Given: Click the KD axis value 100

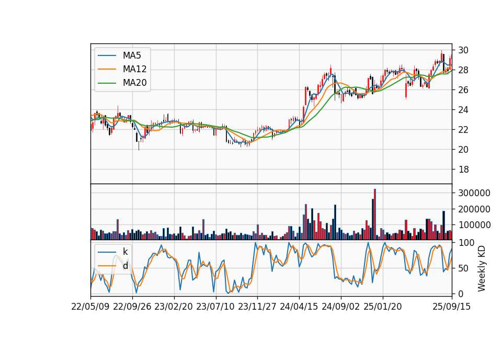Looking at the screenshot, I should pos(466,243).
